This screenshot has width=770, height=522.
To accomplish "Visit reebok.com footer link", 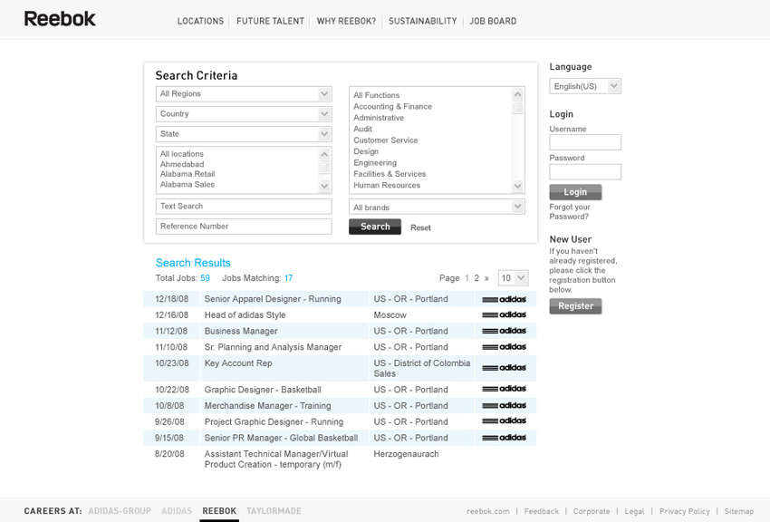I will point(488,511).
